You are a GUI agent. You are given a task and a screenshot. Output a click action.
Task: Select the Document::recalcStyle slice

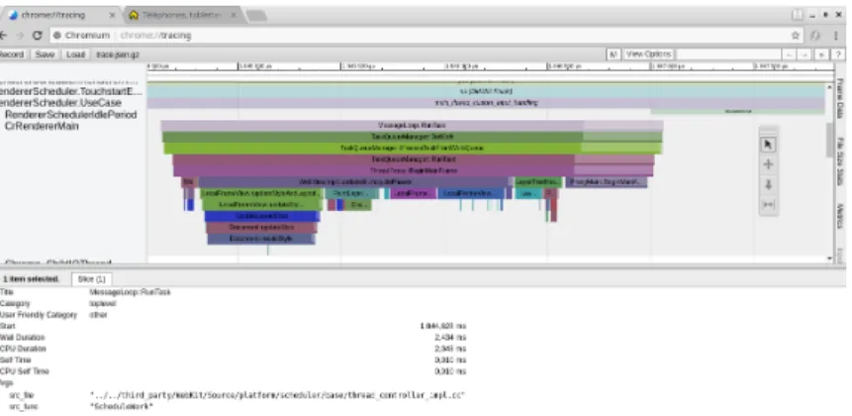click(261, 239)
